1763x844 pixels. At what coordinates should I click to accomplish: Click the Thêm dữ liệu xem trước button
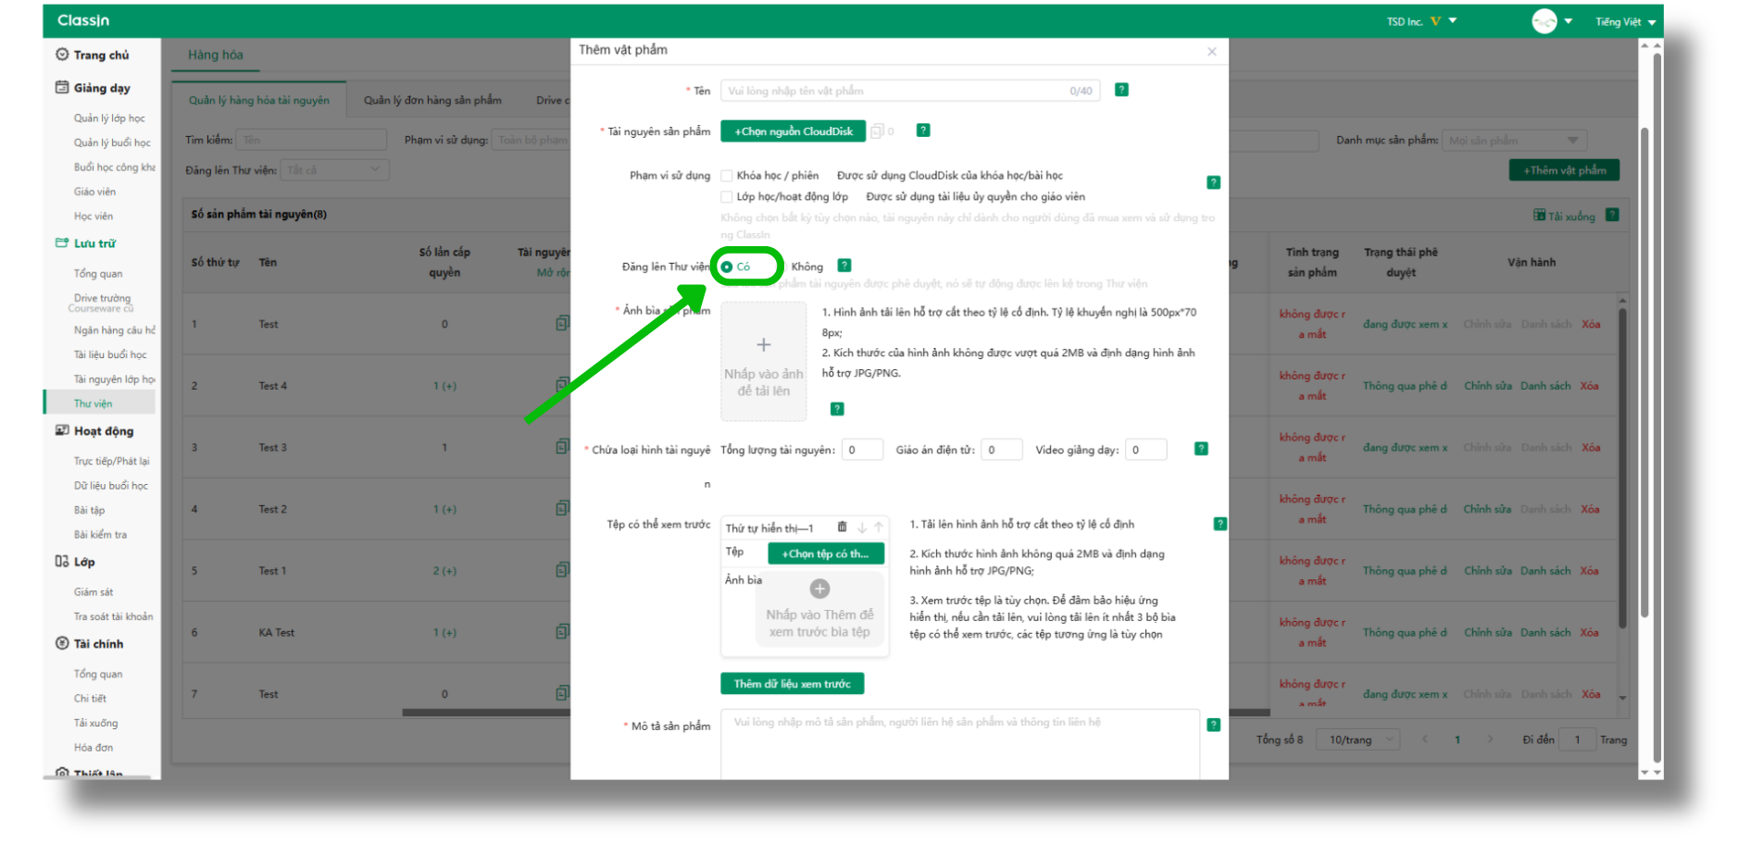tap(792, 684)
